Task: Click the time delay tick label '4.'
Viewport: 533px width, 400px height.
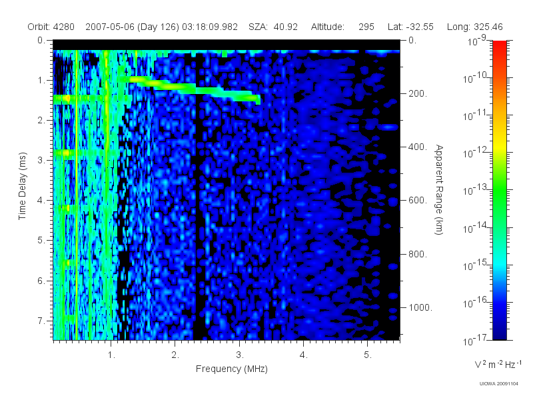Action: (41, 201)
